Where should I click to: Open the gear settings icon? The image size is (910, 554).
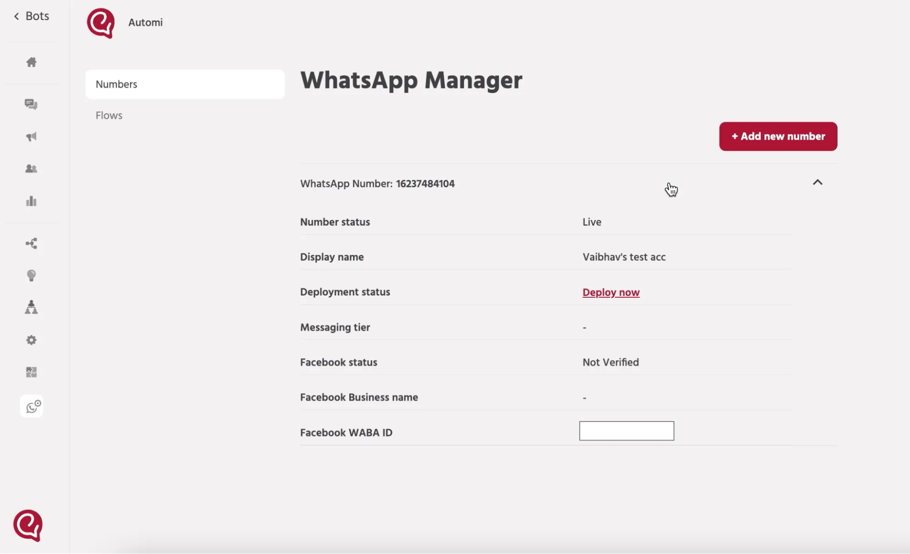click(31, 340)
